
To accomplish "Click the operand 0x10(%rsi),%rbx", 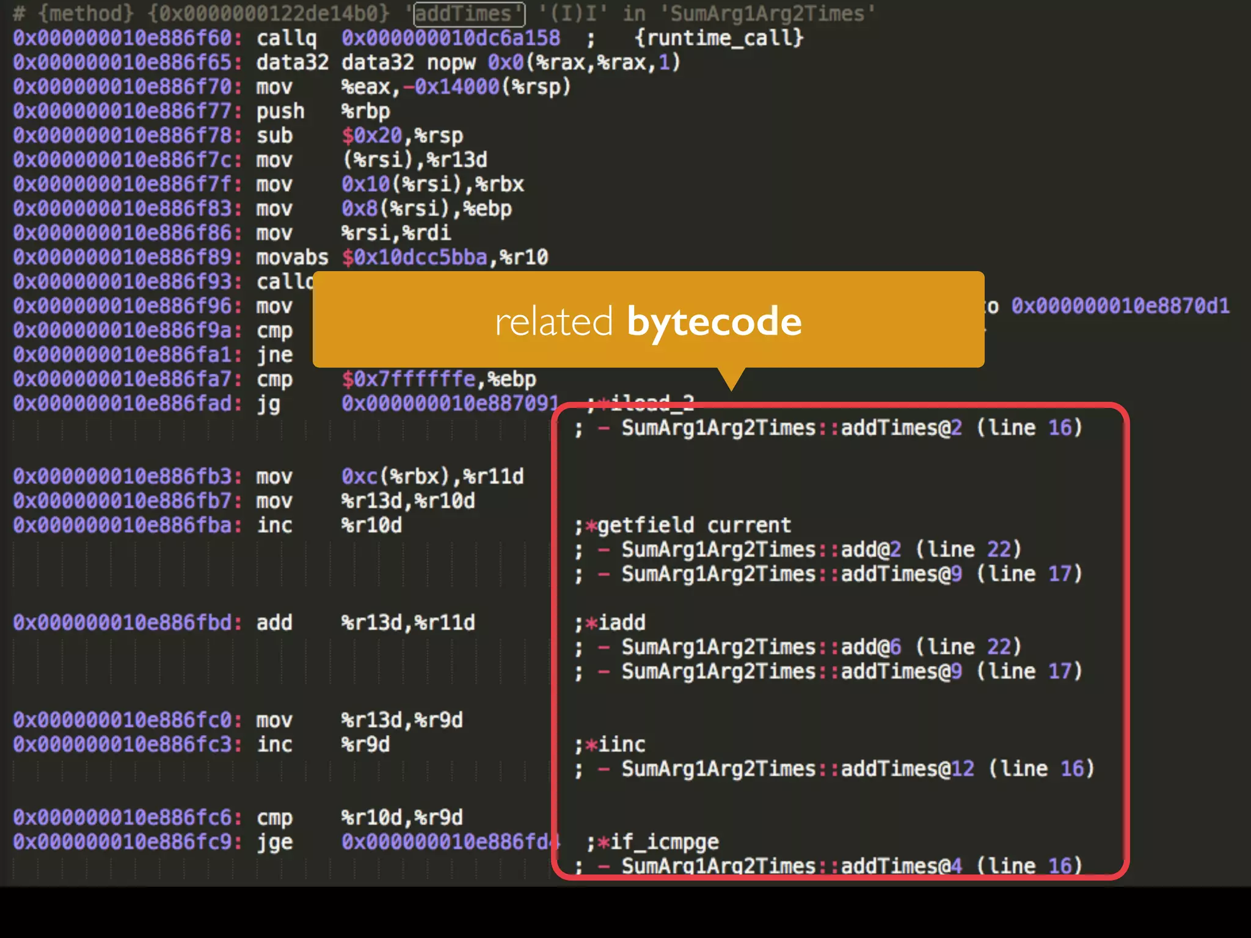I will click(432, 184).
